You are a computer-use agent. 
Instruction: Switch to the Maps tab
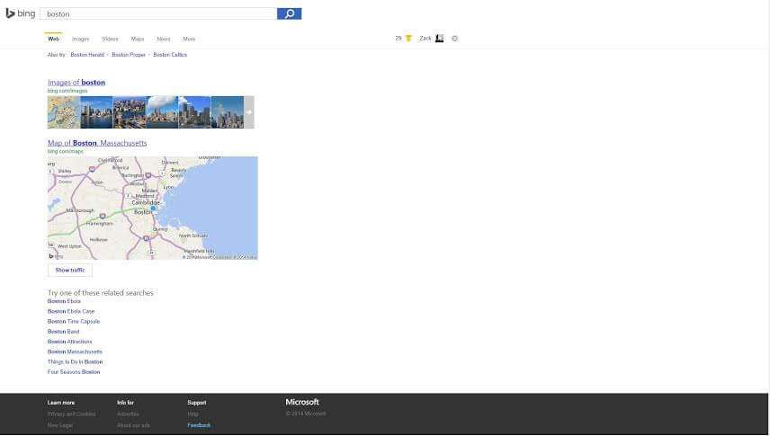tap(138, 39)
